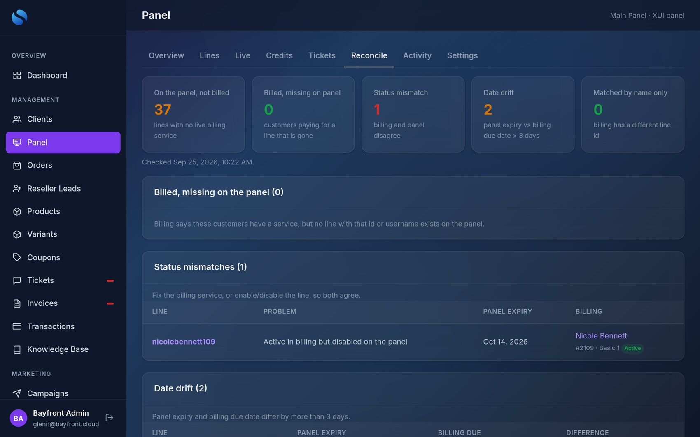Go to the Tickets tab
The width and height of the screenshot is (700, 437).
[x=322, y=55]
